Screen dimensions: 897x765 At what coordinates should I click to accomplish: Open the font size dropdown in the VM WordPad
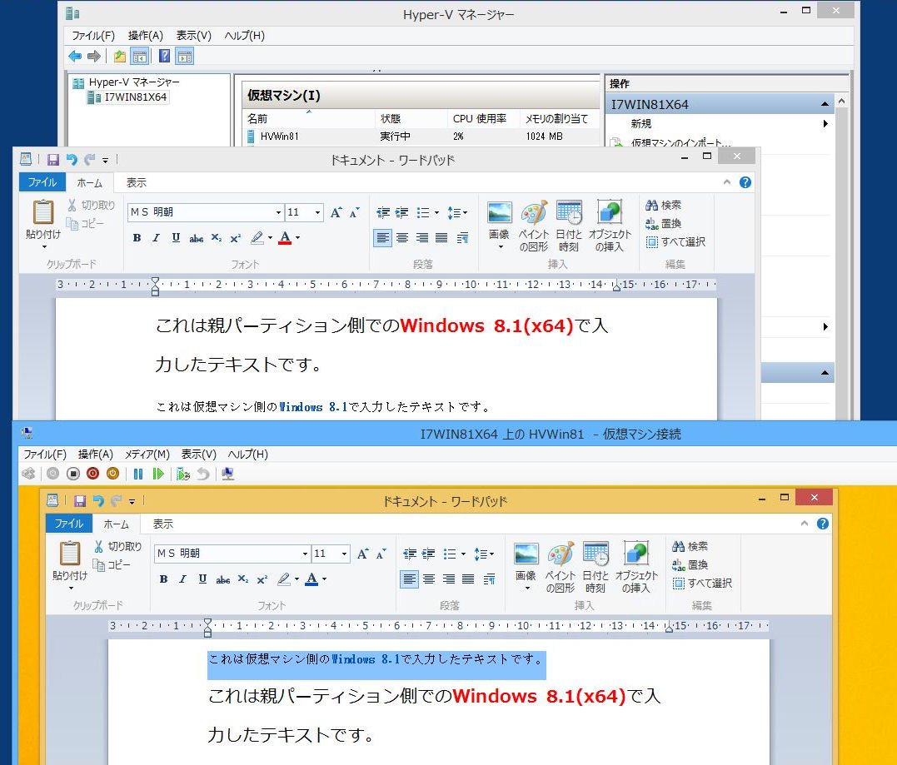tap(344, 554)
